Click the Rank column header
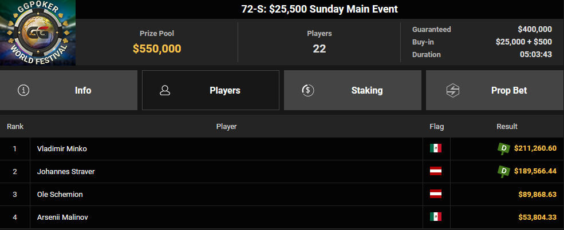The width and height of the screenshot is (564, 230). click(x=15, y=127)
